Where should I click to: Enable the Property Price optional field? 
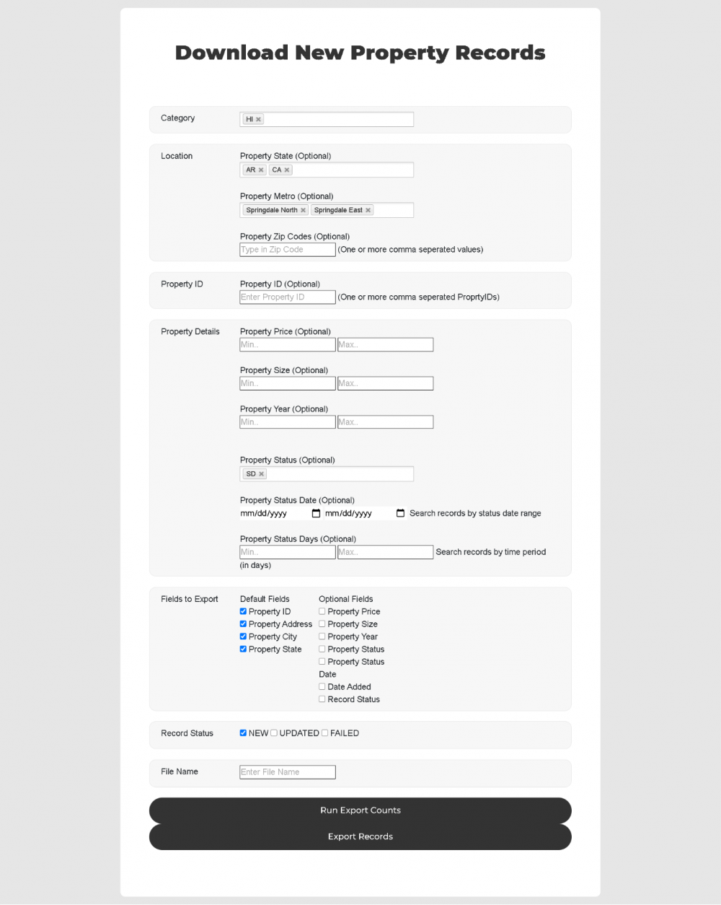pos(322,611)
